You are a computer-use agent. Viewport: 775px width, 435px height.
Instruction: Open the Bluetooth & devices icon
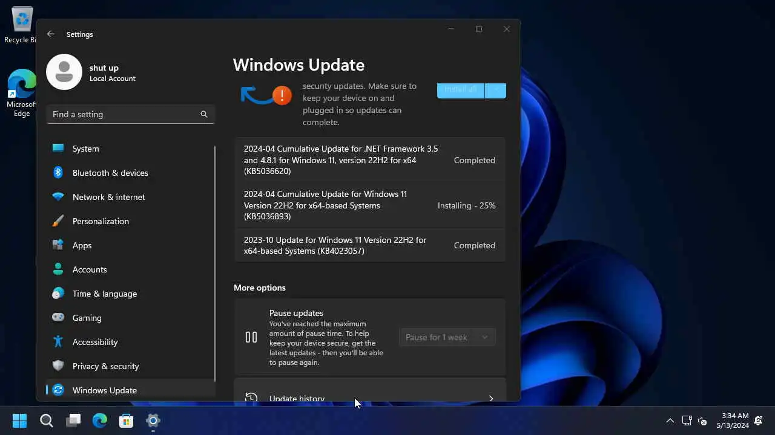click(x=58, y=172)
